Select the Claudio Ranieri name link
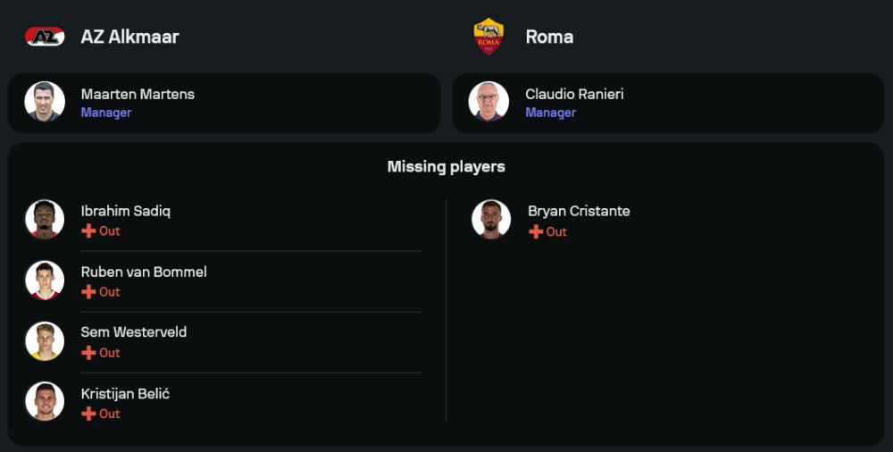 (574, 94)
